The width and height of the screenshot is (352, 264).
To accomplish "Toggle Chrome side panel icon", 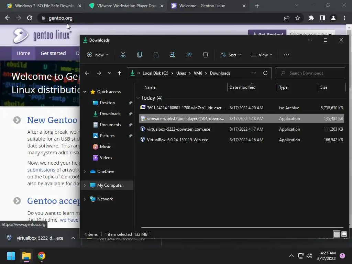I will coord(322,18).
